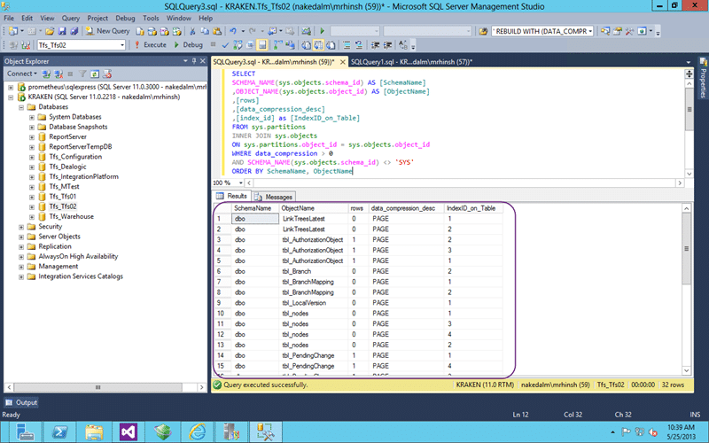Viewport: 709px width, 443px height.
Task: Enable Results to Text mode
Action: point(306,45)
